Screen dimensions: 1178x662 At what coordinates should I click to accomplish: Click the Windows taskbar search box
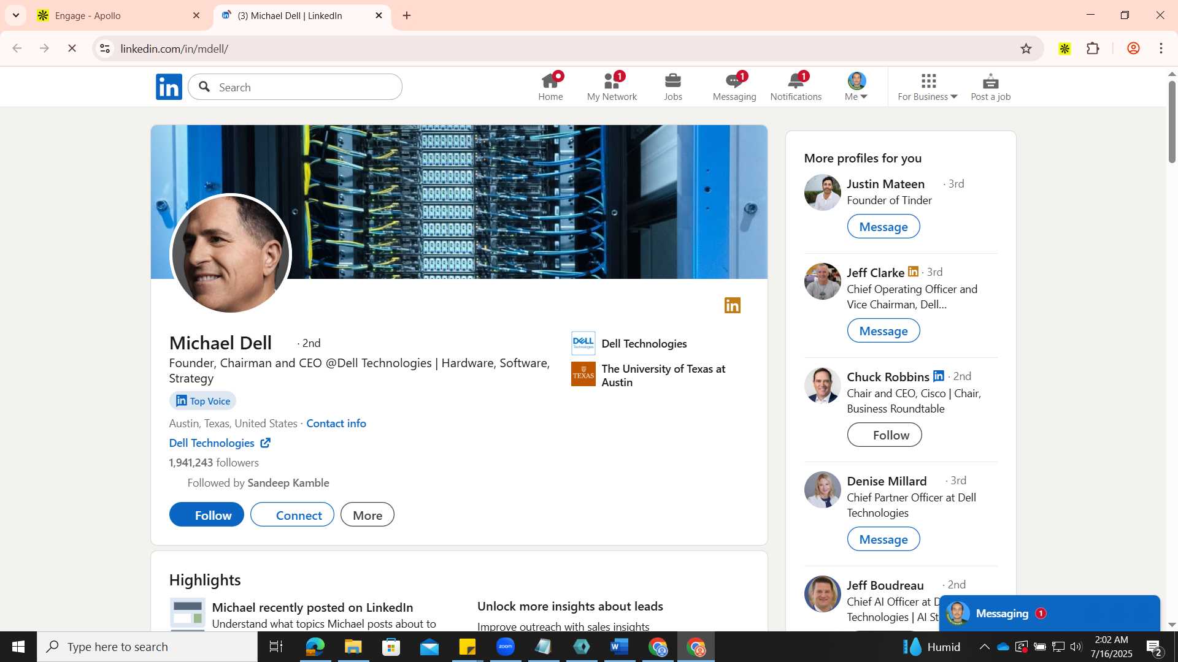tap(147, 647)
